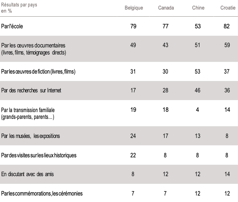
Task: Click Chine's family transmission value 4
Action: point(198,109)
